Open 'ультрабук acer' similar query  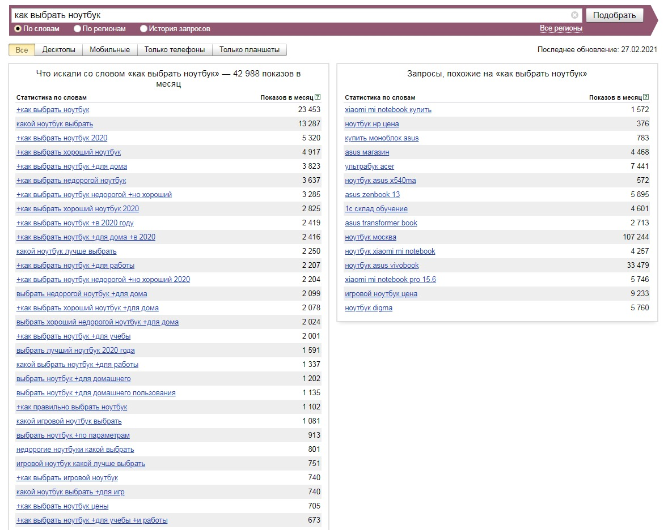click(x=369, y=166)
